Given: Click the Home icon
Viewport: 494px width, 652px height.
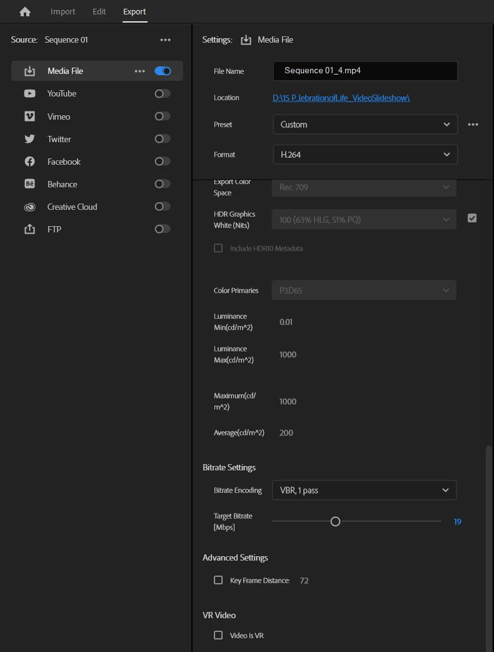Looking at the screenshot, I should (25, 12).
